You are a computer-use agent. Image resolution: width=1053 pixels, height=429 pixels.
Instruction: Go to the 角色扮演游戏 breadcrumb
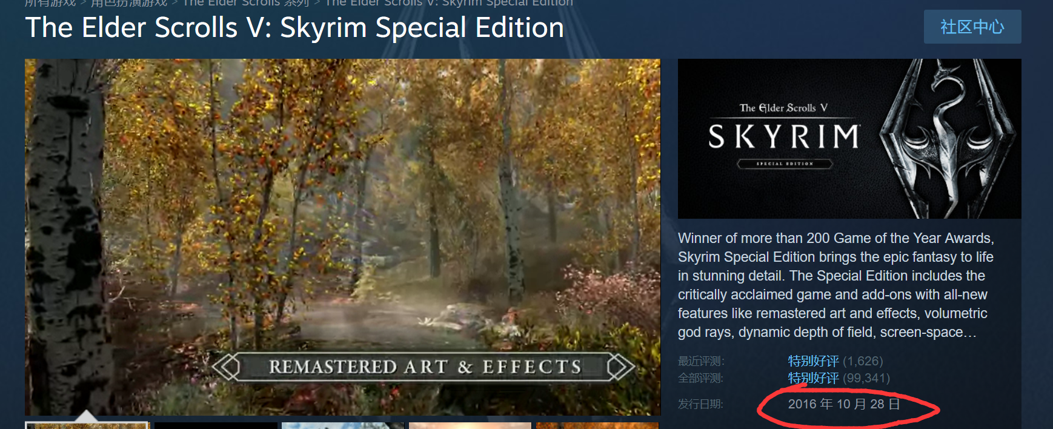129,3
